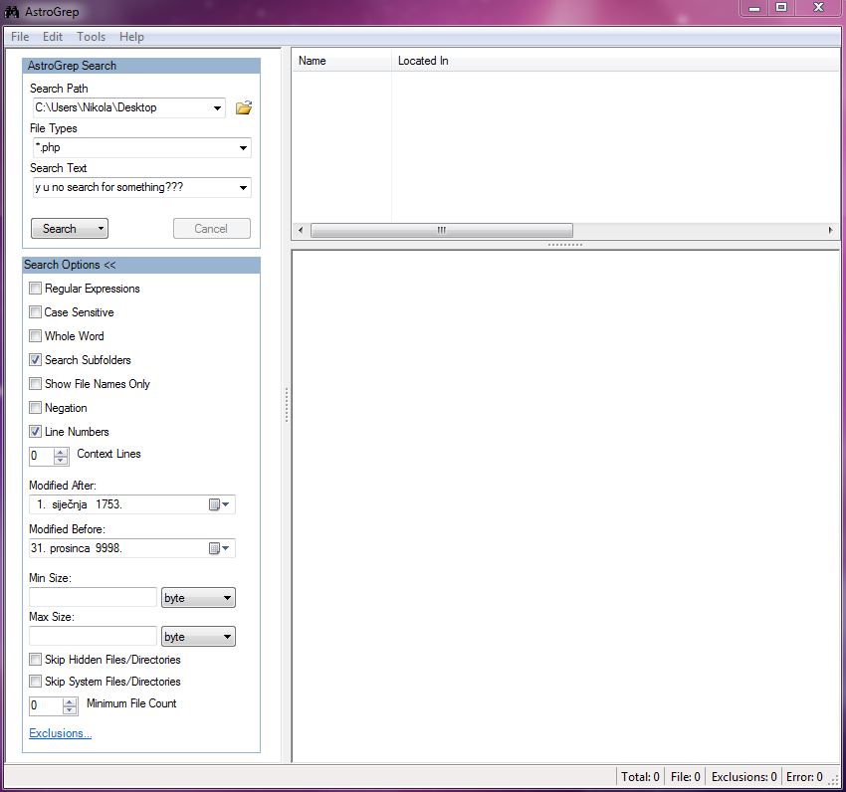Click the "File: 0" status entry
Screen dimensions: 846x792
pos(685,776)
